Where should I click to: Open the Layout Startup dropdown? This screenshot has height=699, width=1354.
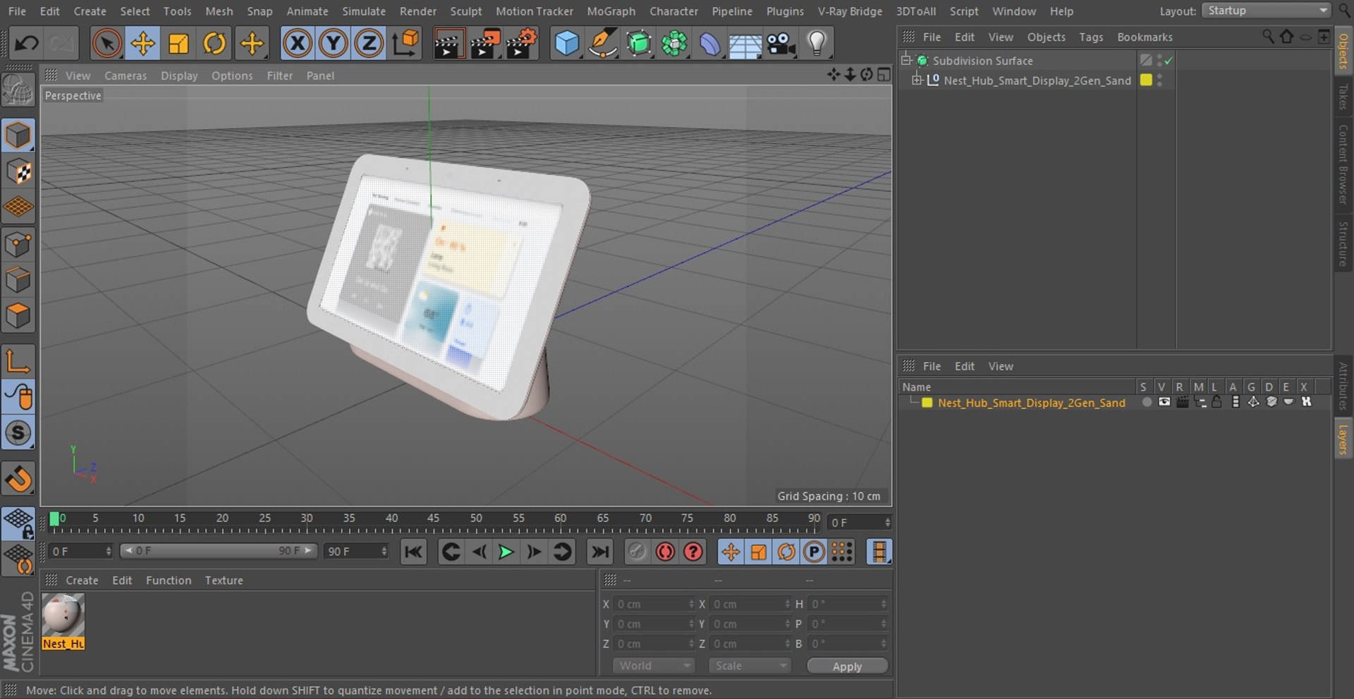[1267, 11]
